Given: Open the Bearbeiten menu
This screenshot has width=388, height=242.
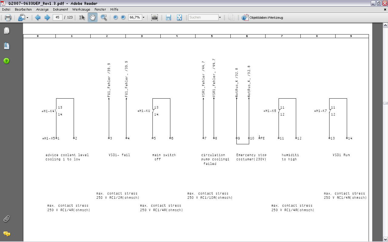Looking at the screenshot, I should pos(23,9).
